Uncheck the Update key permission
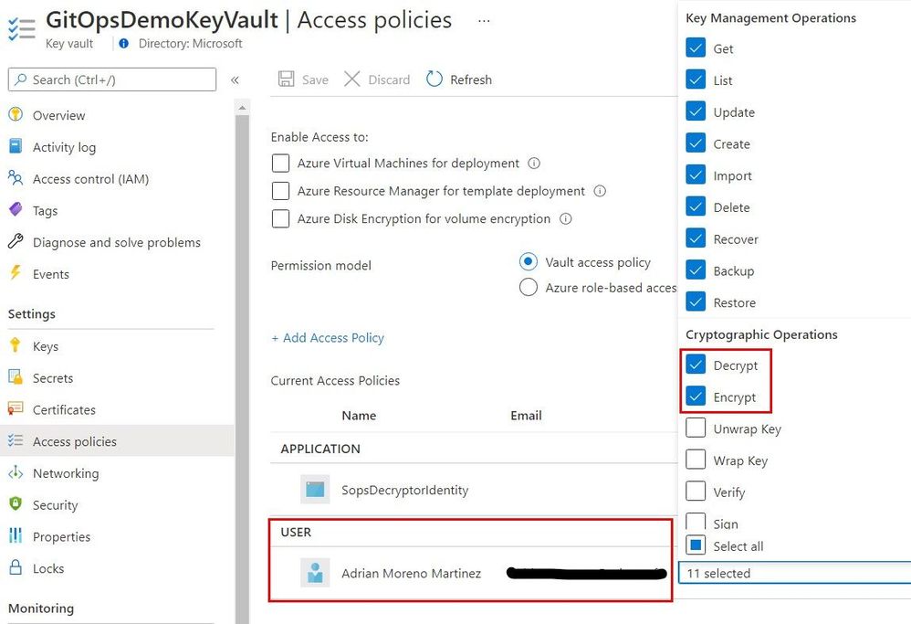 tap(696, 111)
